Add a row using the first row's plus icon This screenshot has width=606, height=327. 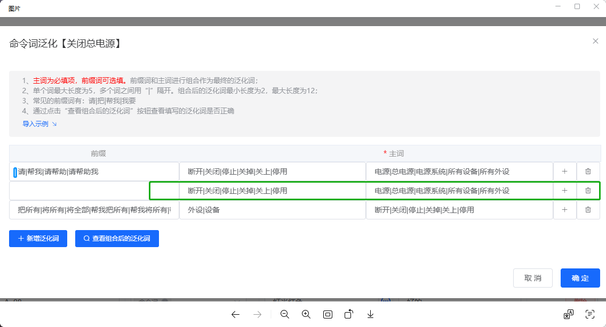click(x=564, y=171)
